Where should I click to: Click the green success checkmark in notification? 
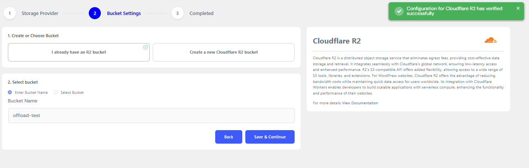pos(399,11)
